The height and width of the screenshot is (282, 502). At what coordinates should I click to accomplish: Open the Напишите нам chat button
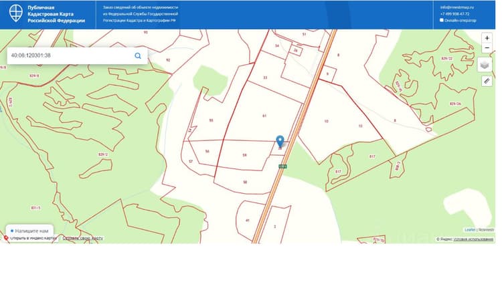(29, 231)
